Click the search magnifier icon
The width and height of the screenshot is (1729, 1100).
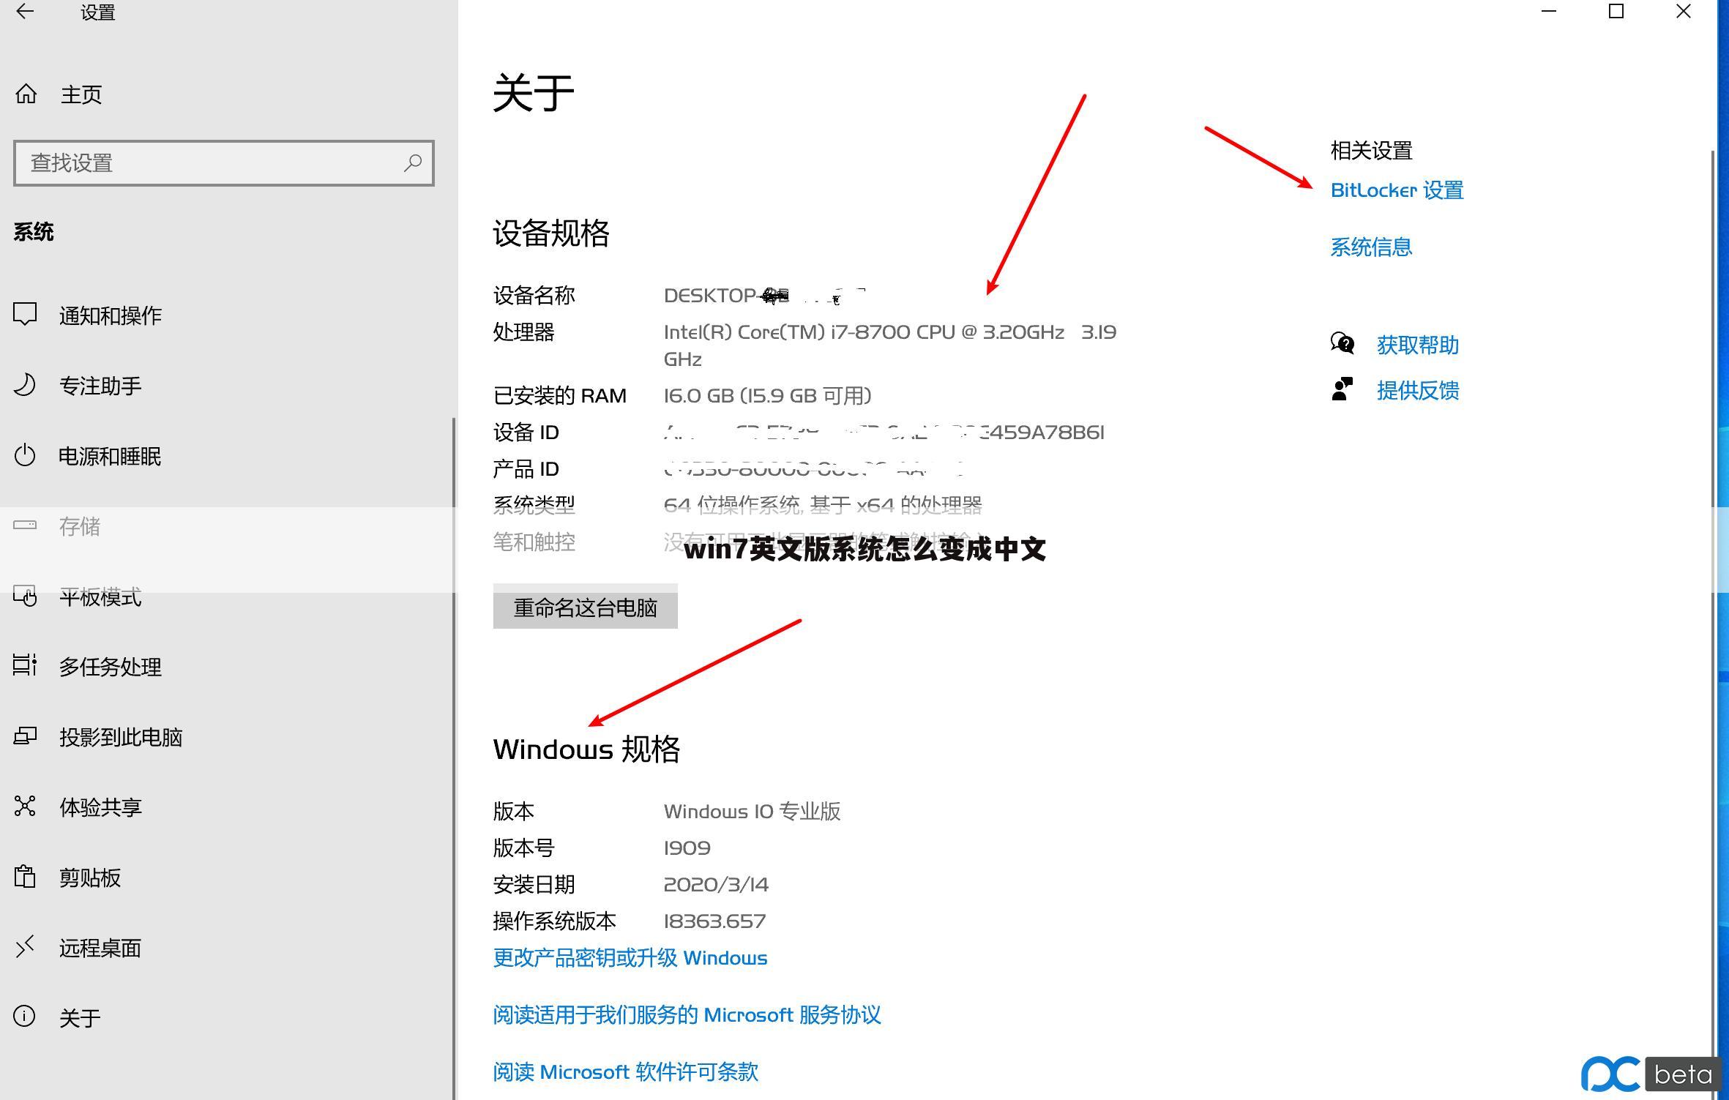tap(413, 162)
